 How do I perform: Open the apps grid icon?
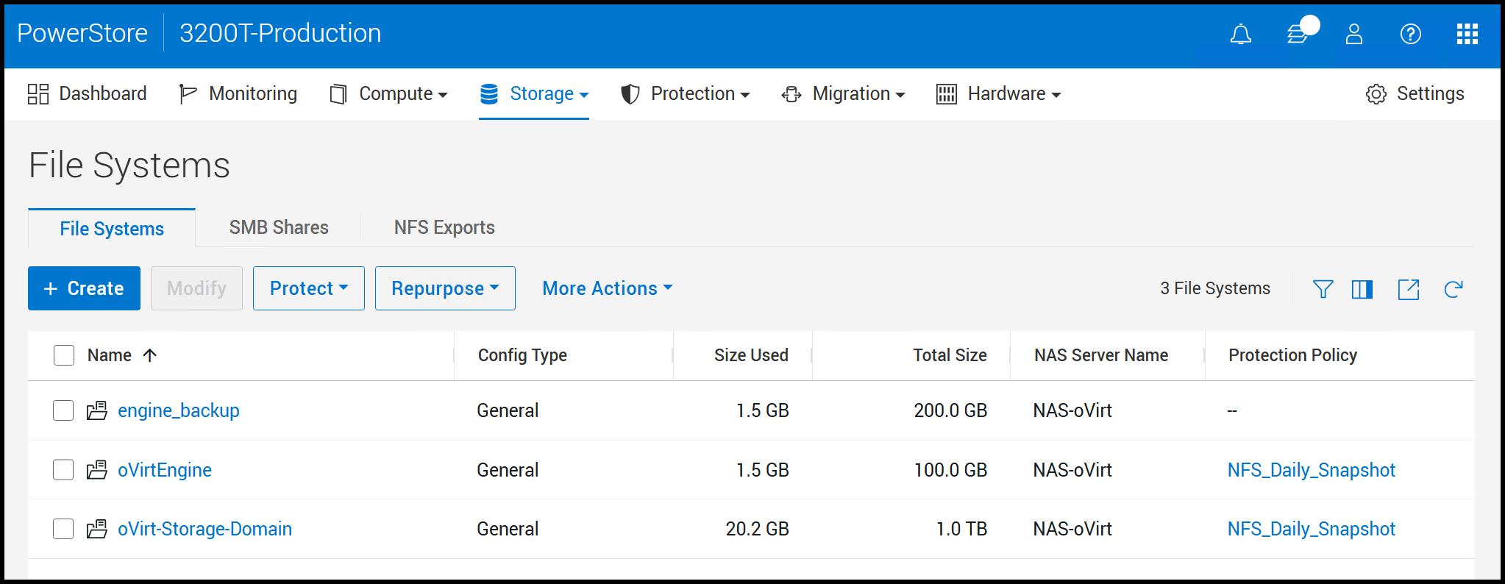(1467, 34)
